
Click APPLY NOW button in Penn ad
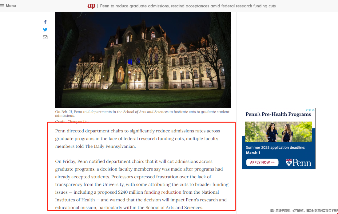[x=262, y=163]
